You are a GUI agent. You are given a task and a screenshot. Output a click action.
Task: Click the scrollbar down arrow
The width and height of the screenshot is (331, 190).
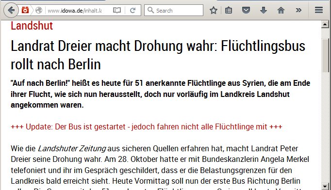click(325, 187)
